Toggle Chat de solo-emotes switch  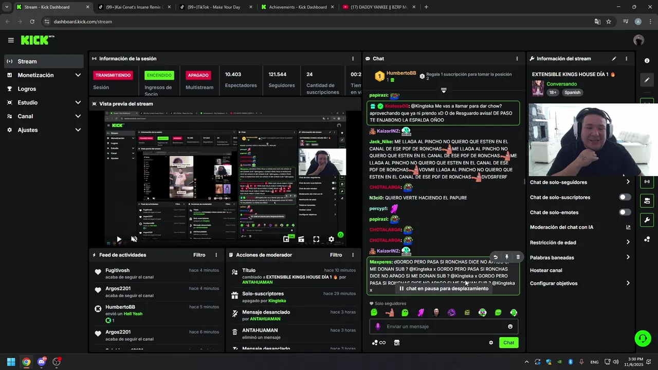[625, 212]
